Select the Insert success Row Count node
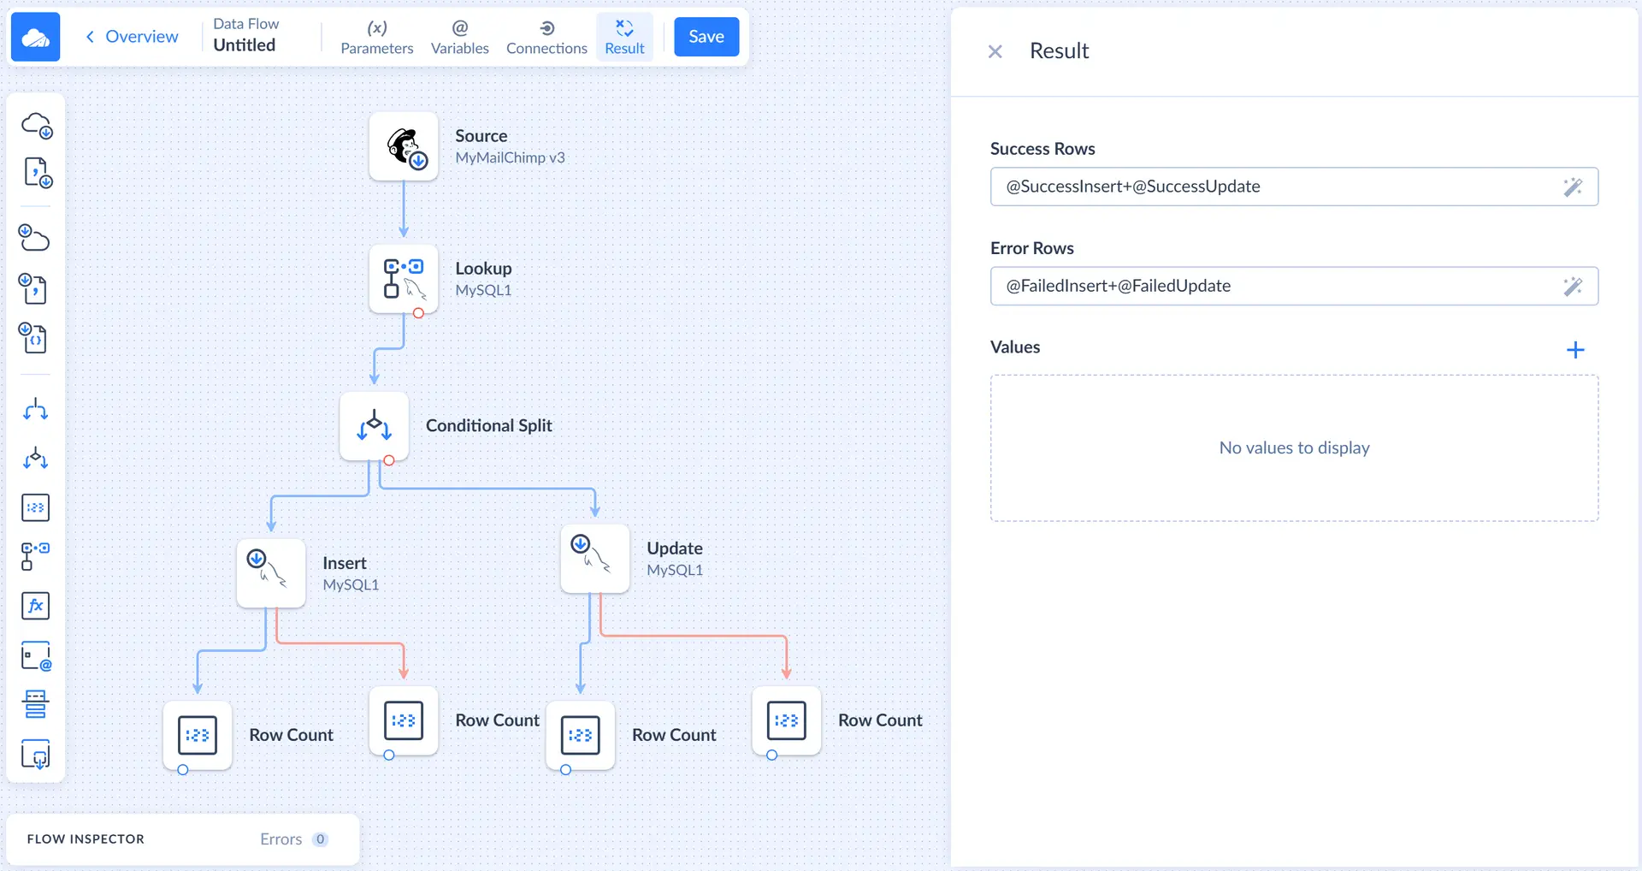Screen dimensions: 1642x871 coord(198,735)
